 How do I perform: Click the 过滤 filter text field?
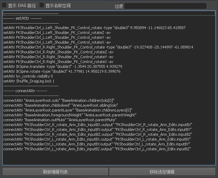point(165,6)
